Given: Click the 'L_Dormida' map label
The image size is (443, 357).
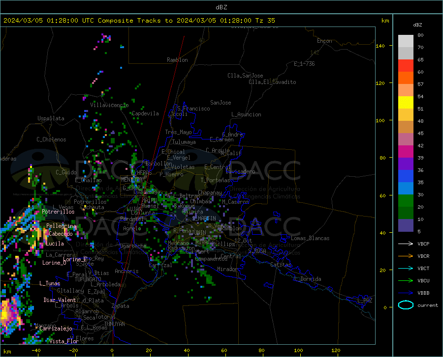Looking at the screenshot, I should (308, 279).
